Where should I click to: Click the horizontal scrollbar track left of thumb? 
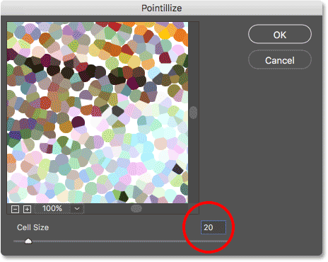(x=107, y=209)
